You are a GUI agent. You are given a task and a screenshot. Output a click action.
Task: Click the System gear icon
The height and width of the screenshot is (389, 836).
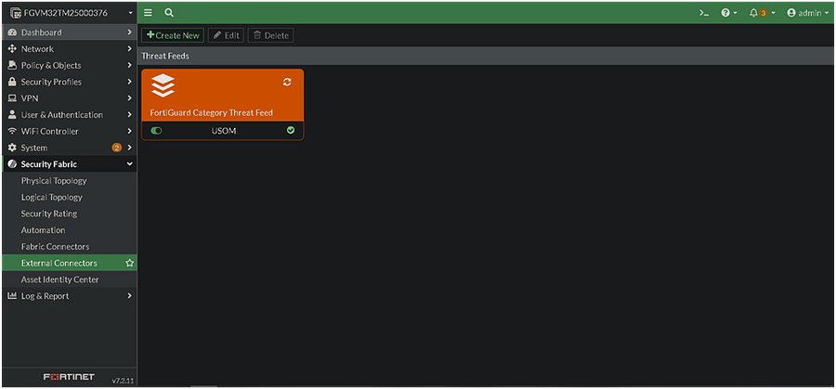click(12, 149)
